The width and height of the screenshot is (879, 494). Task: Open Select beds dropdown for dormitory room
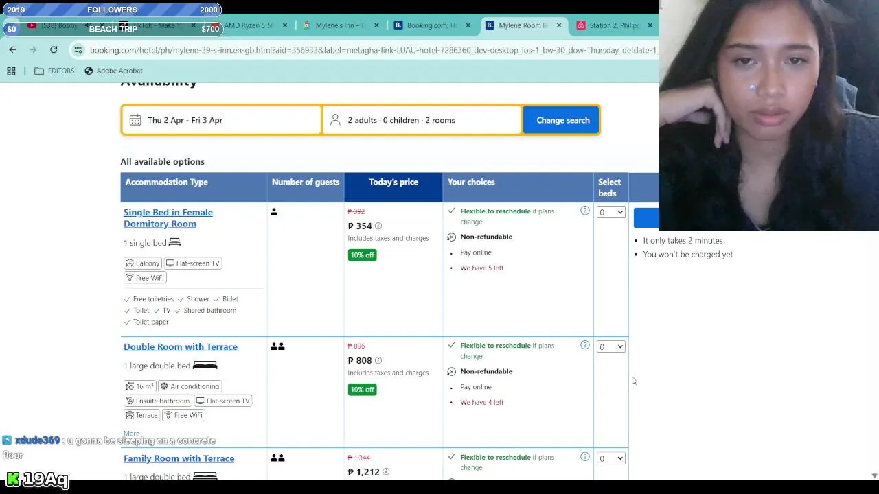(610, 212)
